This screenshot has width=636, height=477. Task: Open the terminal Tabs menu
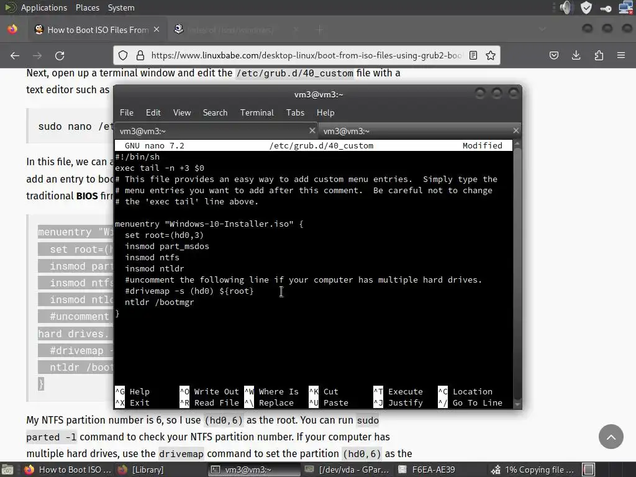click(x=295, y=113)
